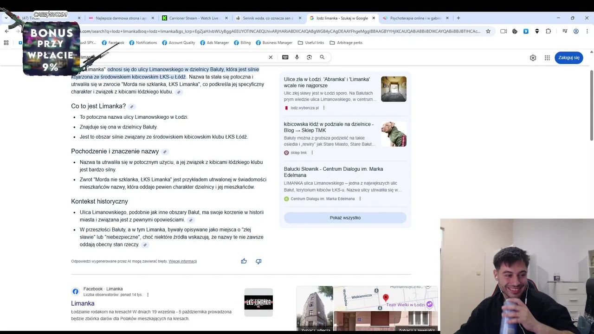This screenshot has width=594, height=334.
Task: Click the 'Zaloguj się' sign-in button
Action: [x=569, y=58]
